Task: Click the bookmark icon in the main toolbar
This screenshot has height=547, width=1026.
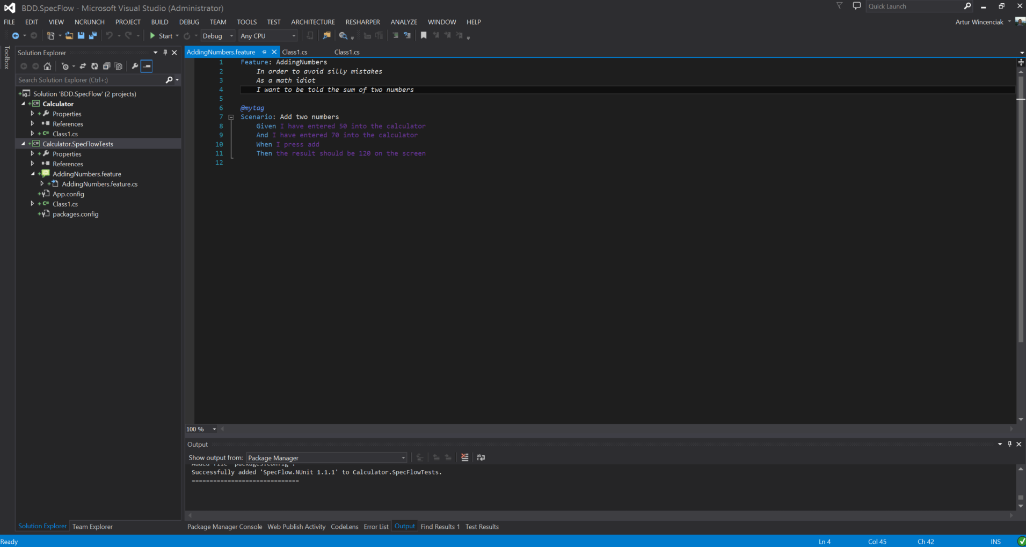Action: click(x=424, y=36)
